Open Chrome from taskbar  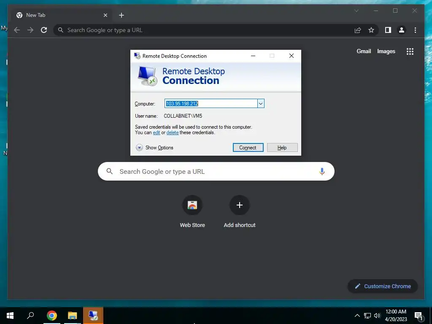coord(52,316)
